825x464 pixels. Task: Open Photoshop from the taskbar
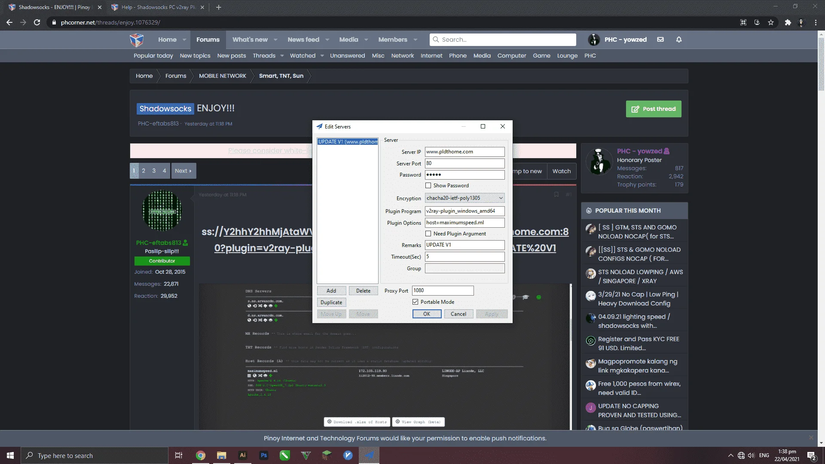(x=264, y=455)
